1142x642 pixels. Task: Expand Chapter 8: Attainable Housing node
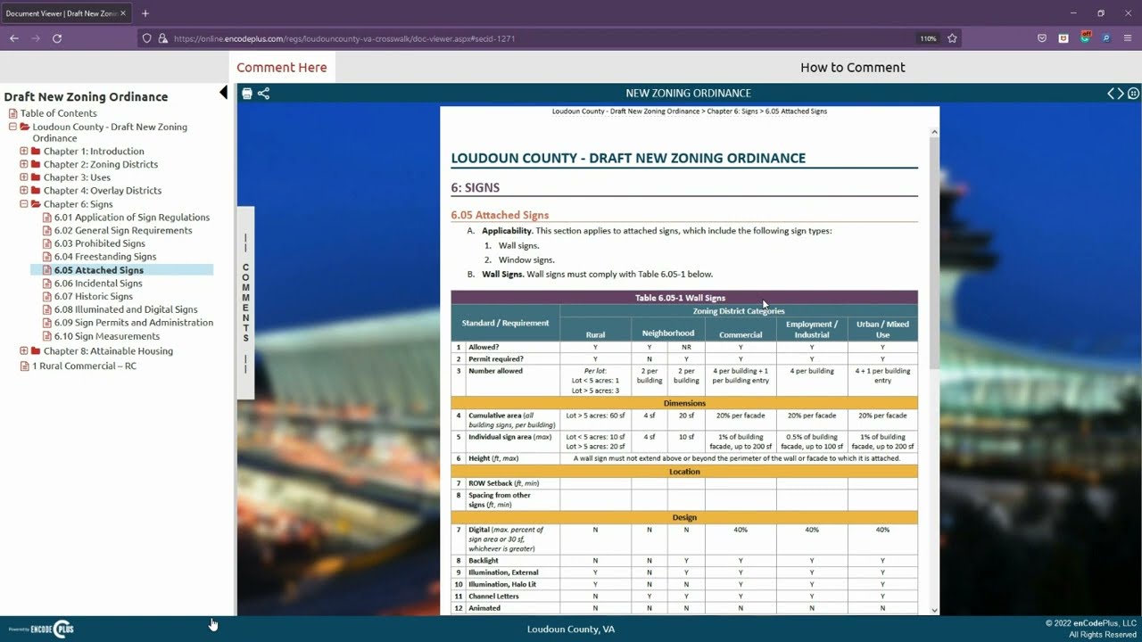tap(24, 350)
